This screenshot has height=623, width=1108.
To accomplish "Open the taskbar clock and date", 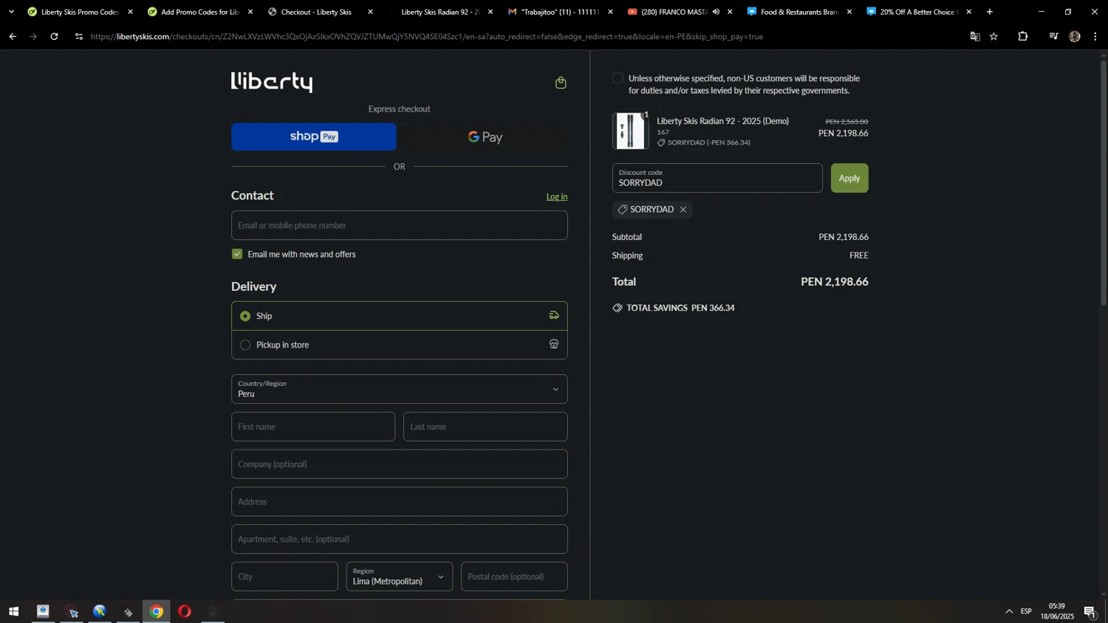I will coord(1057,611).
